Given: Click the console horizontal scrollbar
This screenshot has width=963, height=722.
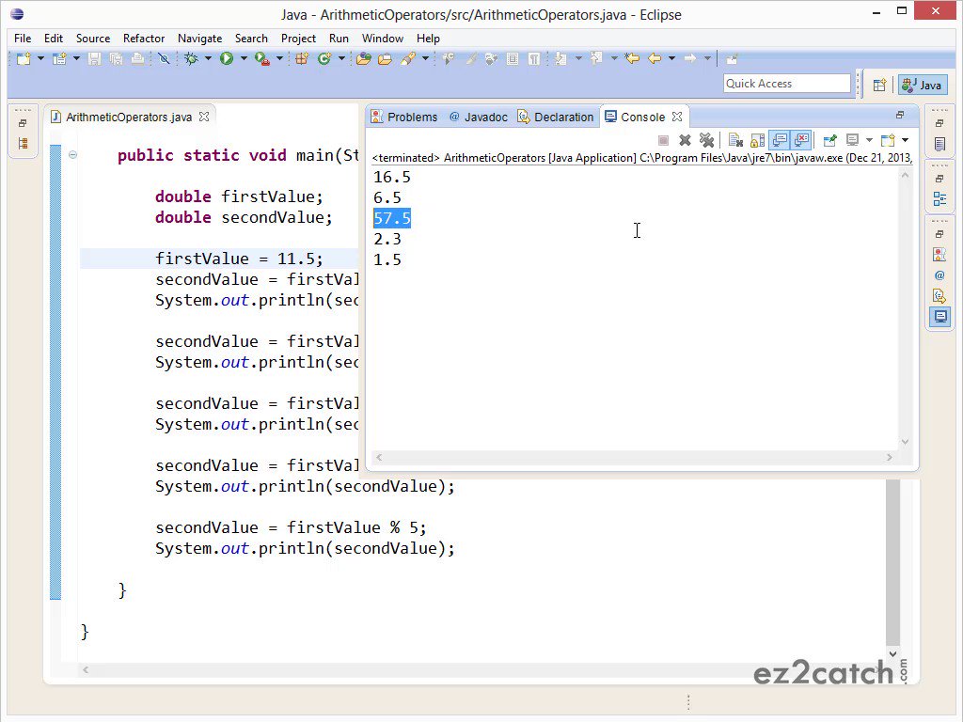Looking at the screenshot, I should pyautogui.click(x=634, y=458).
